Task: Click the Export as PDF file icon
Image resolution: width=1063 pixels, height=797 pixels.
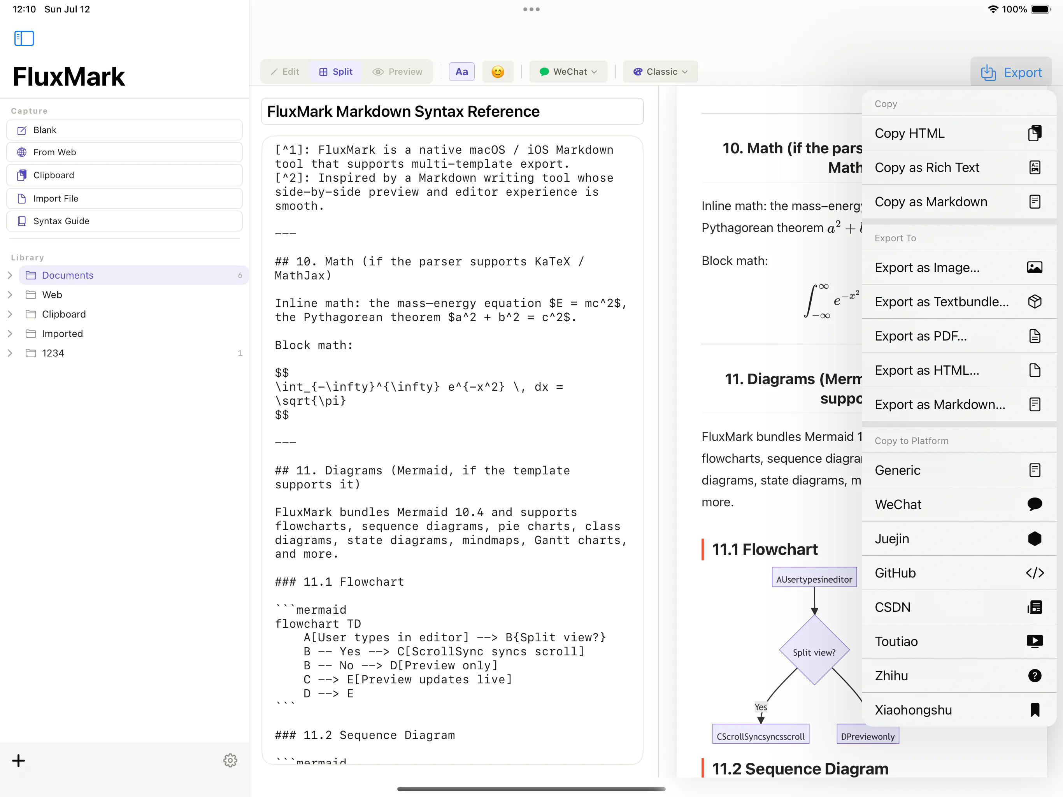Action: (x=1035, y=336)
